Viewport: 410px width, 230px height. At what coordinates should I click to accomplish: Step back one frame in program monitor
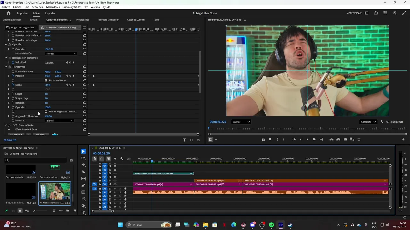click(x=301, y=139)
